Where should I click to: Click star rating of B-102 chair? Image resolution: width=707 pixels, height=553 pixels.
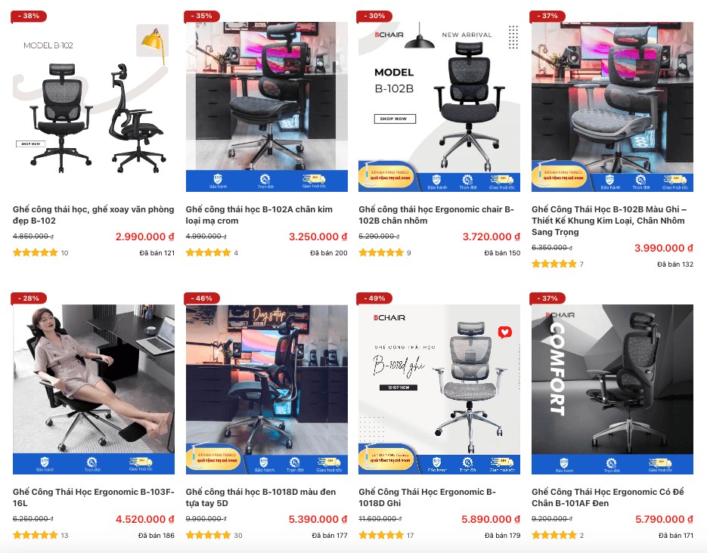[x=36, y=252]
